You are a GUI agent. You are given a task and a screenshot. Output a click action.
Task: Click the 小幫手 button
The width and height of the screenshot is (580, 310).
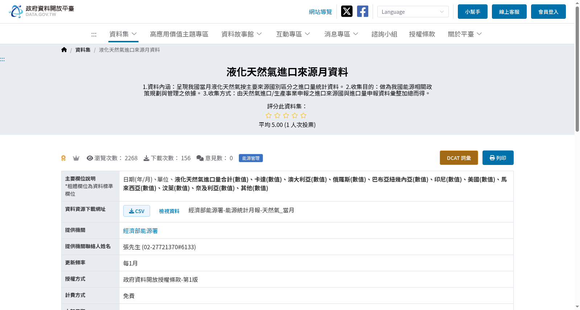pos(473,12)
